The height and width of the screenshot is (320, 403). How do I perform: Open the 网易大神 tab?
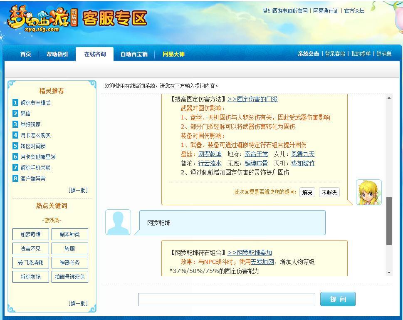173,54
